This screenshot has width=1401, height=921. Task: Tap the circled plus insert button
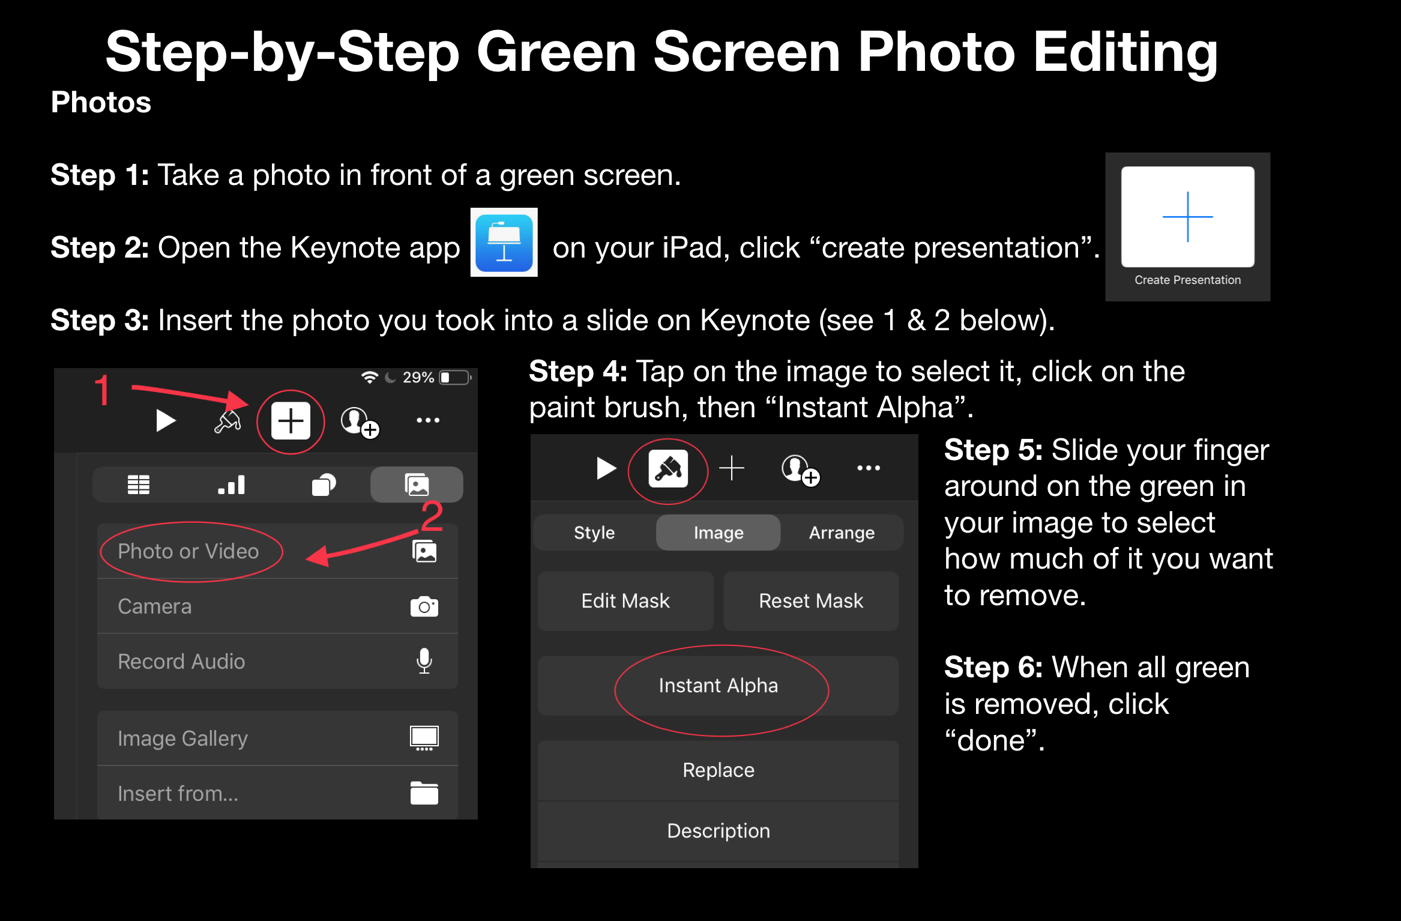pyautogui.click(x=291, y=421)
